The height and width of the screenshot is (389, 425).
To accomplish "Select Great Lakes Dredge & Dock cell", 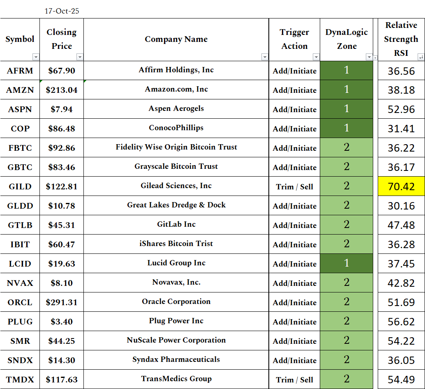I will tap(176, 205).
